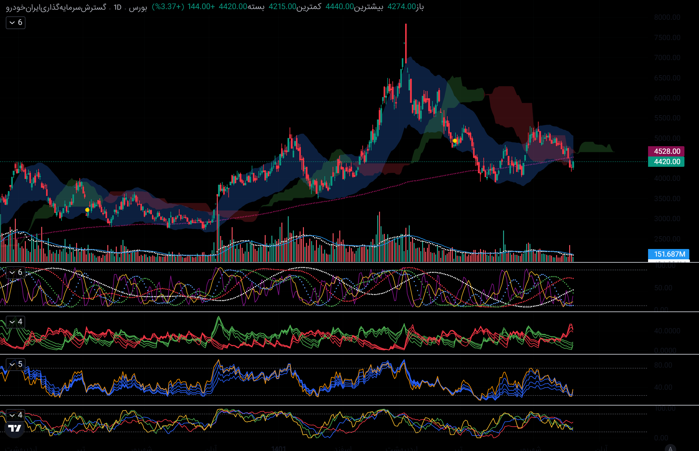This screenshot has height=451, width=699.
Task: Click the بورس exchange label in the title
Action: [x=138, y=7]
